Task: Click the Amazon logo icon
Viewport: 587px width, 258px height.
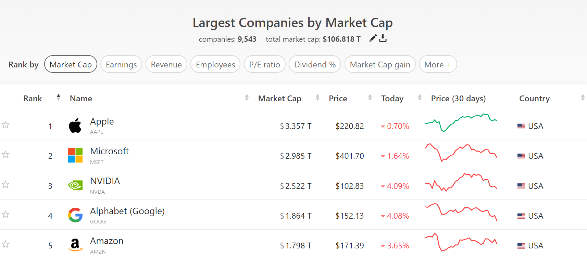Action: (75, 245)
